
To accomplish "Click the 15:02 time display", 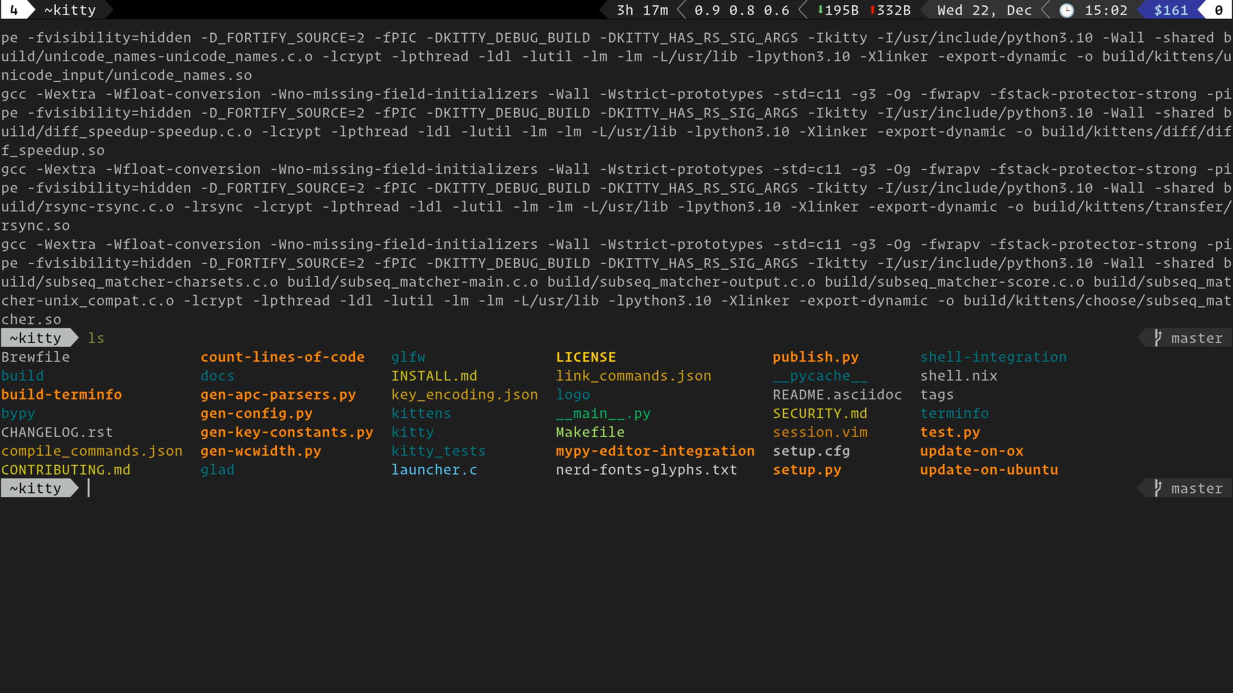I will pyautogui.click(x=1106, y=10).
